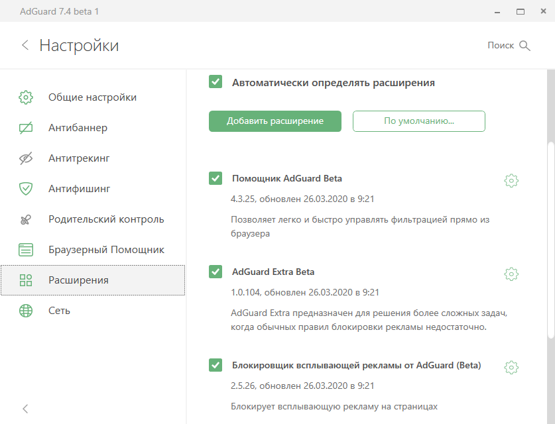Collapse the sidebar with bottom chevron
Image resolution: width=555 pixels, height=424 pixels.
pyautogui.click(x=25, y=408)
